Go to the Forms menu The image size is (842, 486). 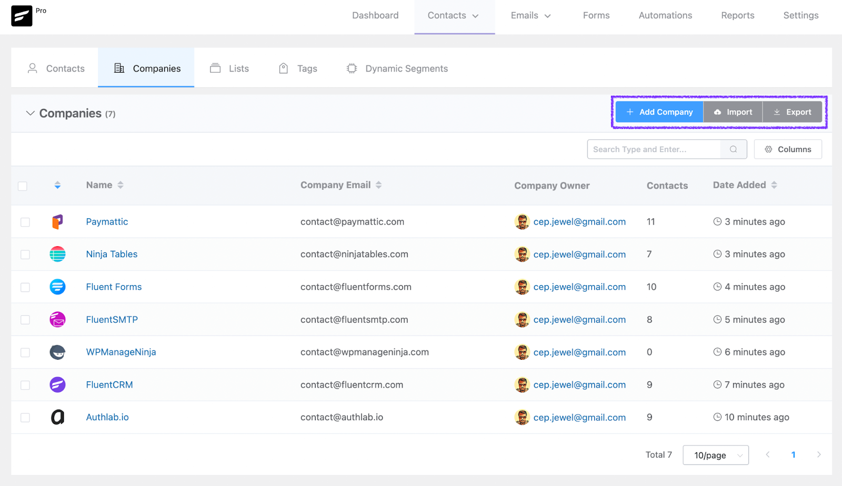click(x=596, y=16)
